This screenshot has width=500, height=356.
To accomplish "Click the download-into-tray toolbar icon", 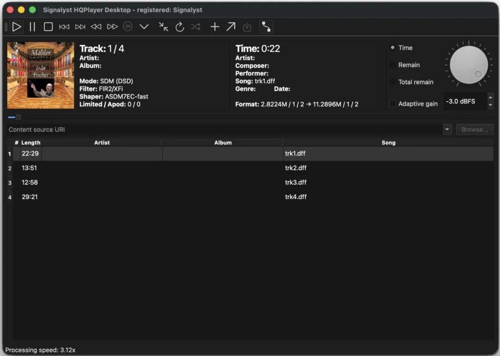I will [247, 27].
